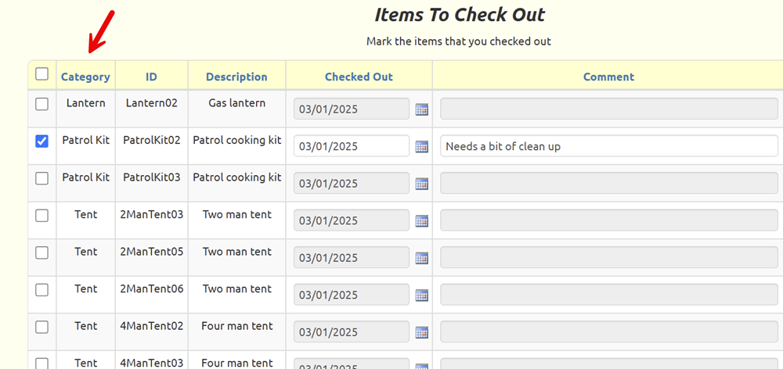The image size is (783, 369).
Task: Sort table by Category column header
Action: pyautogui.click(x=85, y=77)
